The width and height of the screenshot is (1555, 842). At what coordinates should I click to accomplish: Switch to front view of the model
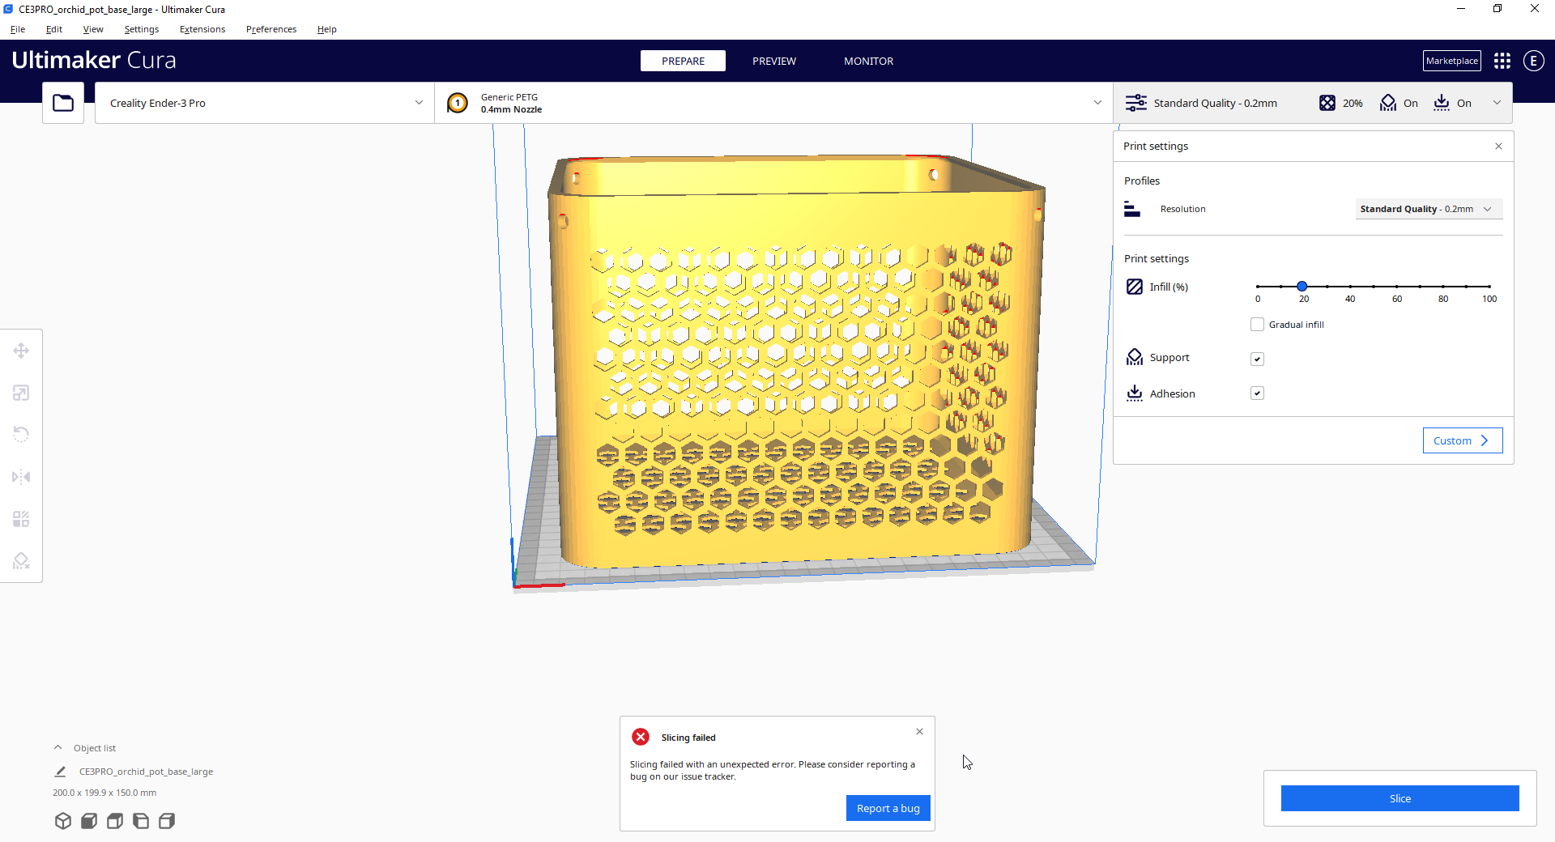coord(89,821)
